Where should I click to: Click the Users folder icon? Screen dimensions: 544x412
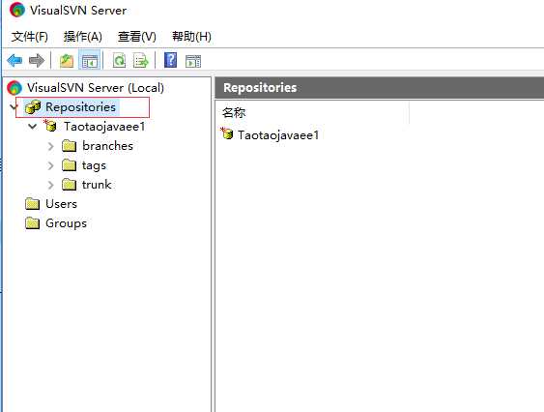[32, 204]
